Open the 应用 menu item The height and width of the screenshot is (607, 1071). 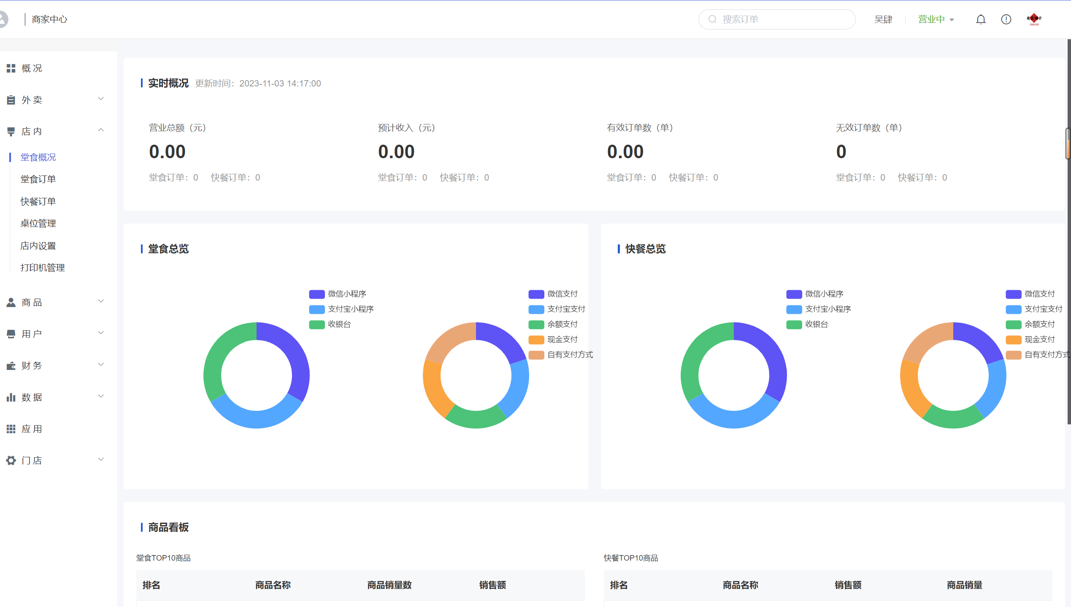[32, 429]
